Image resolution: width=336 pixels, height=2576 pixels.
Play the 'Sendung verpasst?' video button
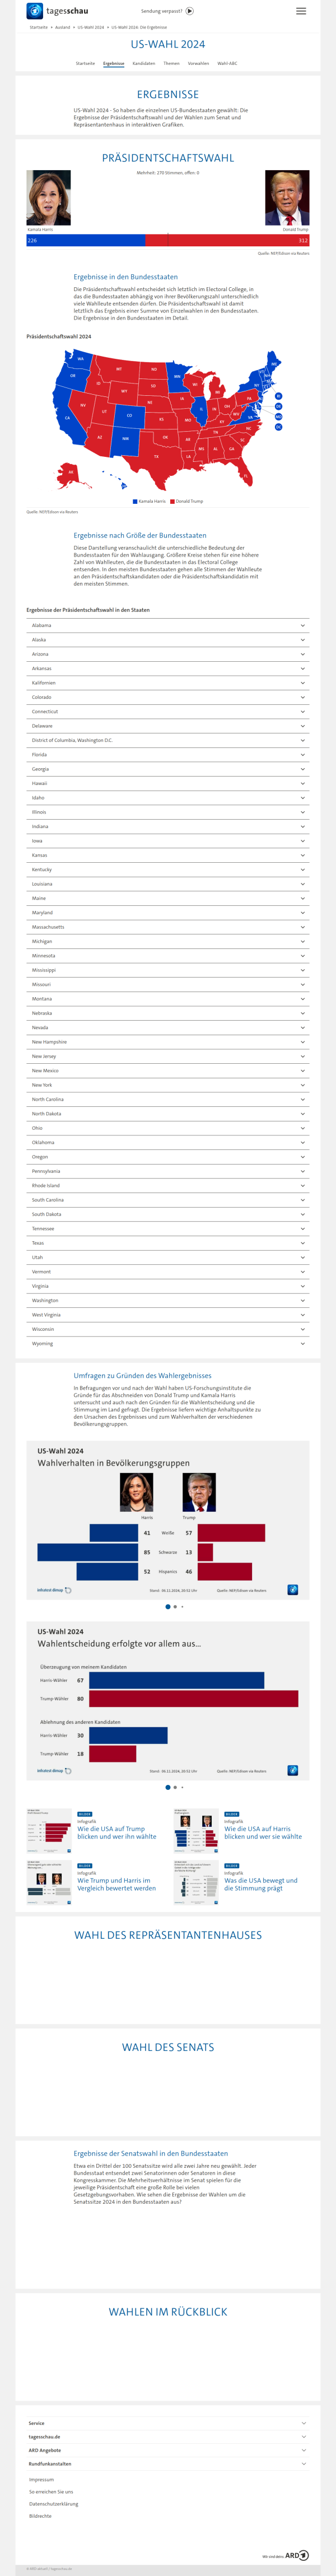(190, 11)
